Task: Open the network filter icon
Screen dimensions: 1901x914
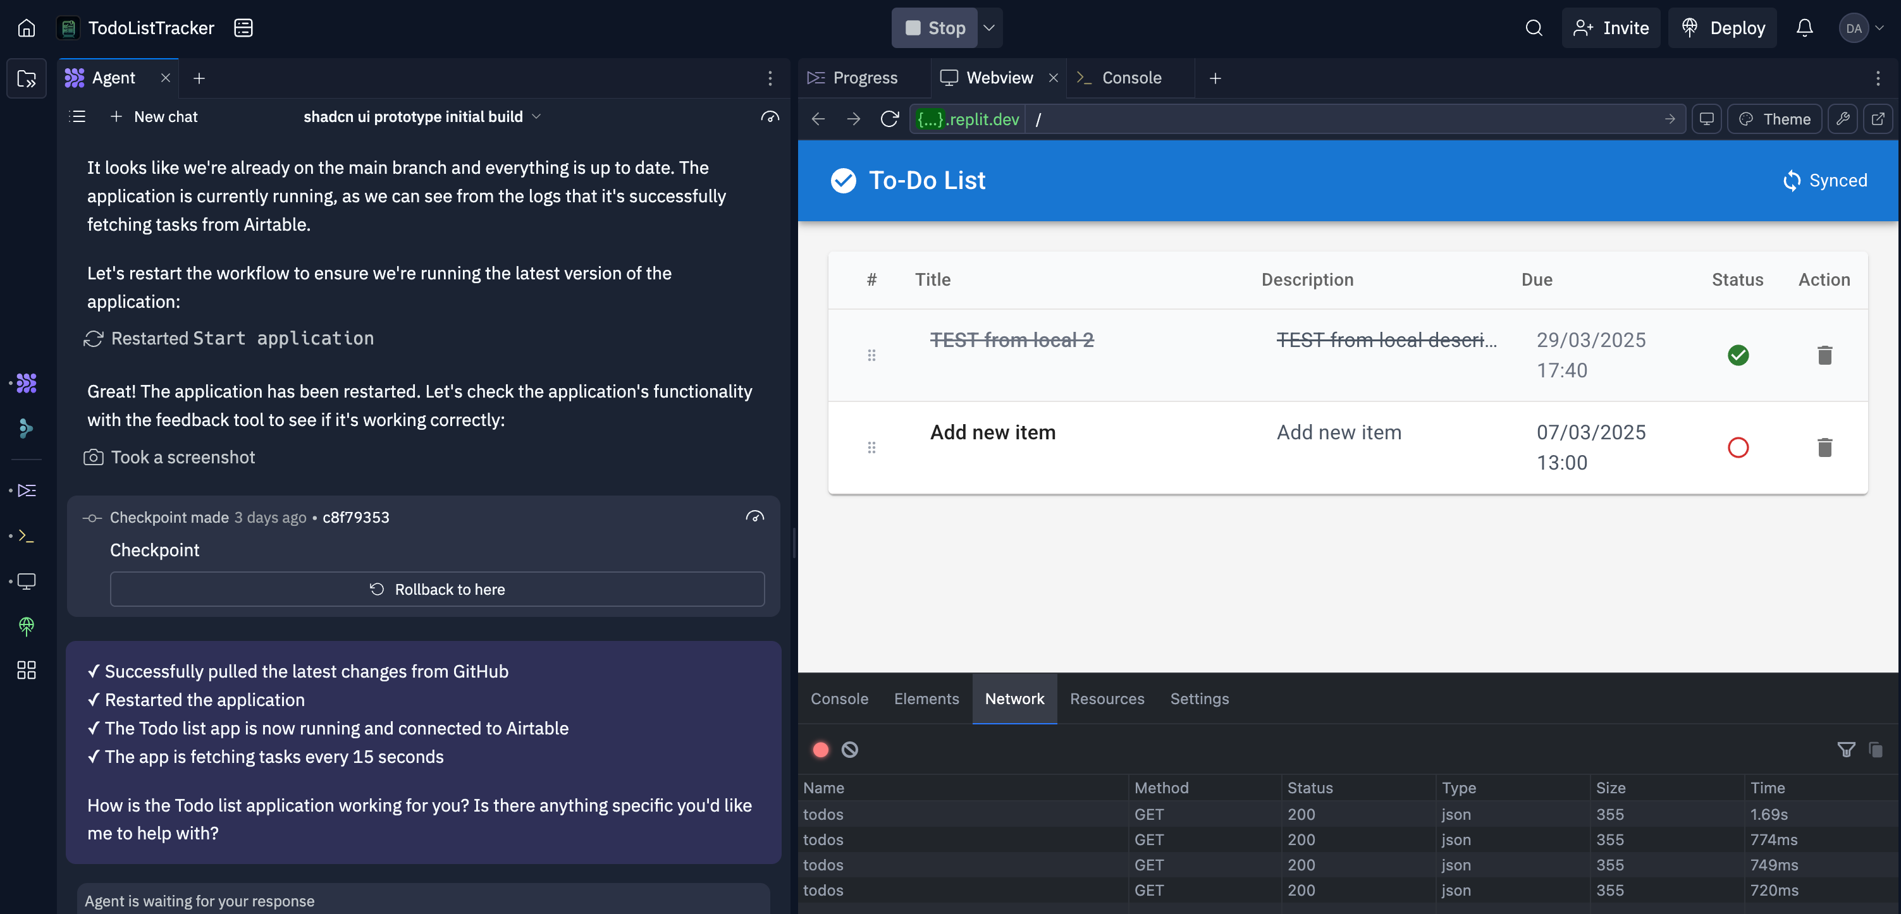Action: [1845, 750]
